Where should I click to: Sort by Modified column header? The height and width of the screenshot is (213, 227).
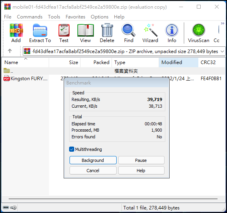pos(178,62)
